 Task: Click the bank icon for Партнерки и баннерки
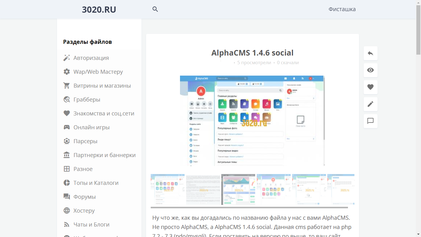tap(67, 155)
